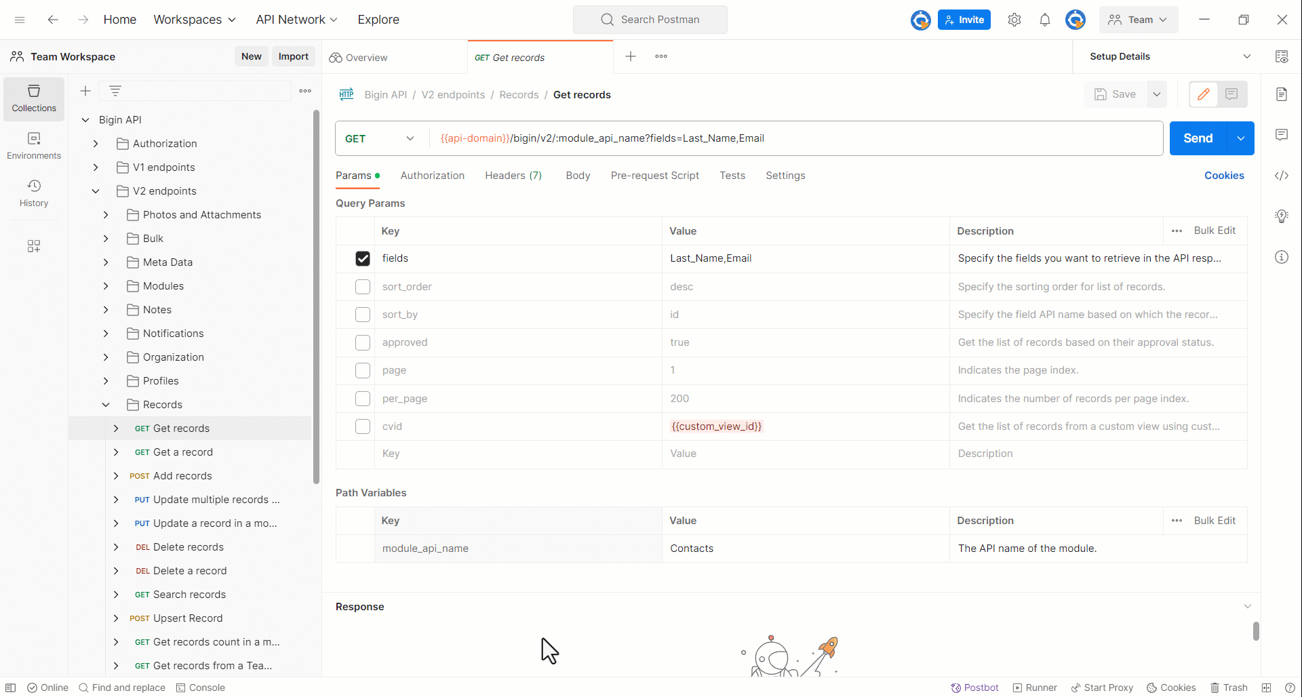This screenshot has height=697, width=1302.
Task: Click the Send button
Action: pos(1198,138)
